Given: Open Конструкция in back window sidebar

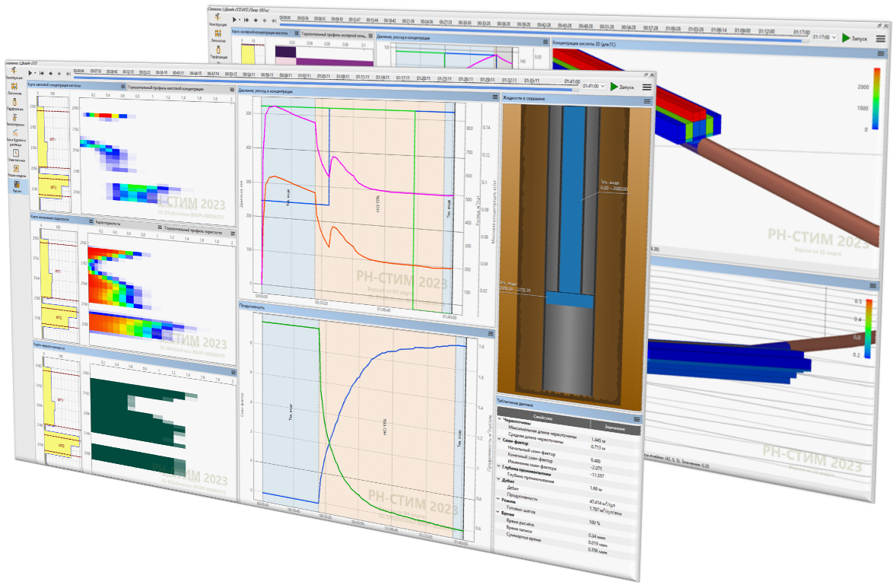Looking at the screenshot, I should [x=217, y=20].
